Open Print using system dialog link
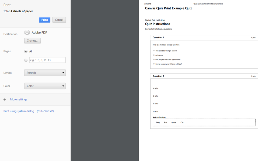Viewport: 269px width, 161px height. tap(29, 111)
